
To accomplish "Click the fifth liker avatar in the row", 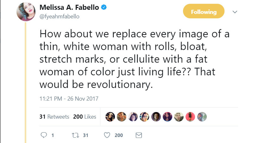I will tap(156, 117).
